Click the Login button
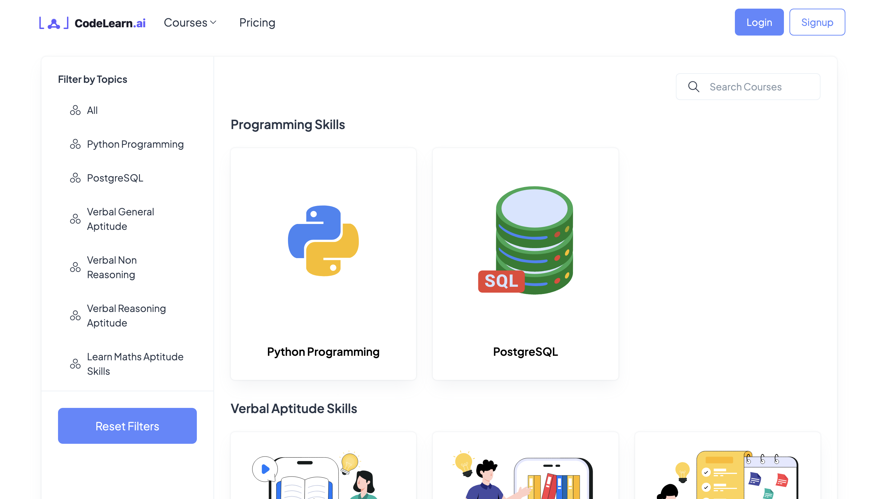The image size is (882, 499). [x=759, y=22]
